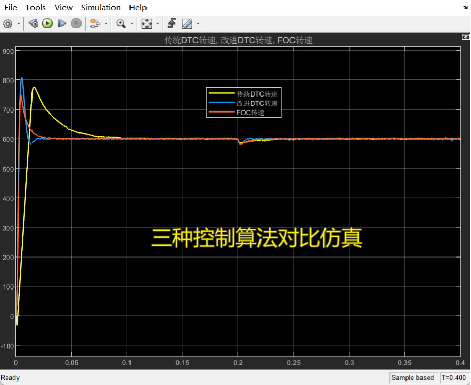The image size is (471, 385).
Task: Toggle the FOC转速 legend entry
Action: [237, 113]
